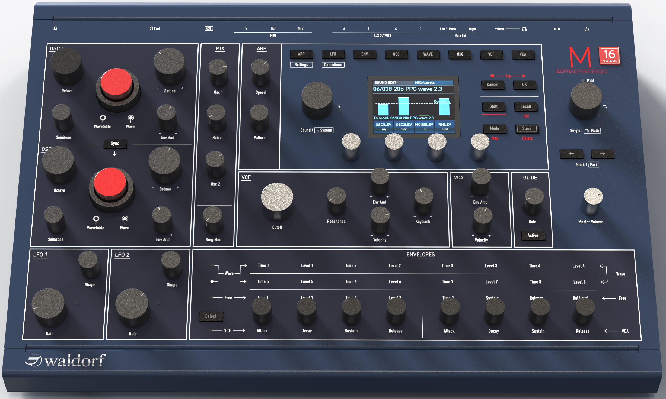Click the large silver Cutoff knob

277,197
